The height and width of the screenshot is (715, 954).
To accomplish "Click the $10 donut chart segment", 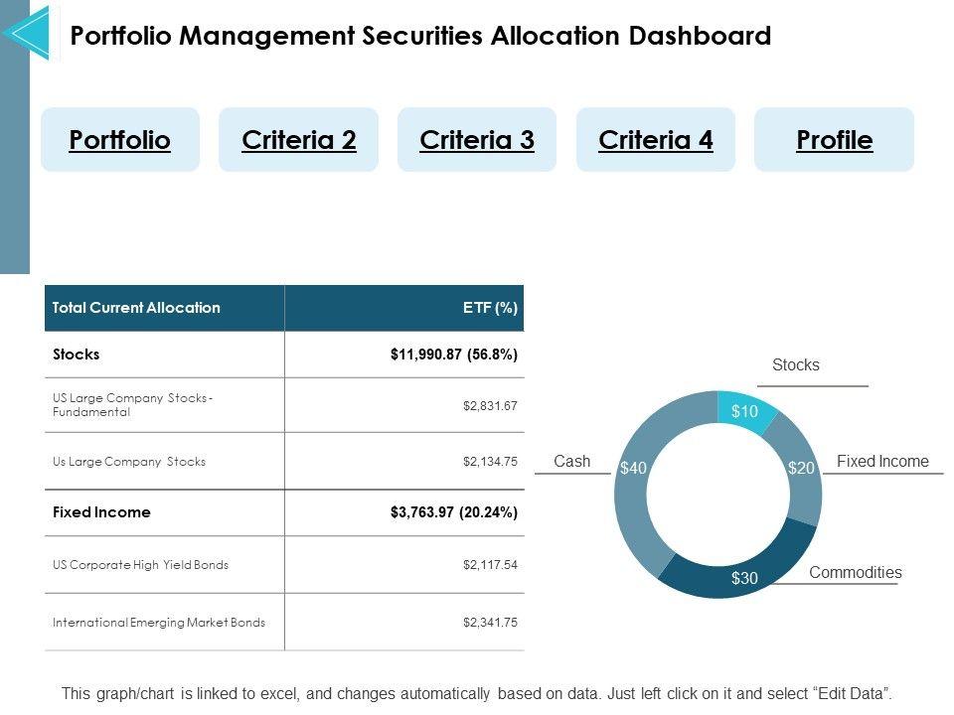I will tap(744, 411).
